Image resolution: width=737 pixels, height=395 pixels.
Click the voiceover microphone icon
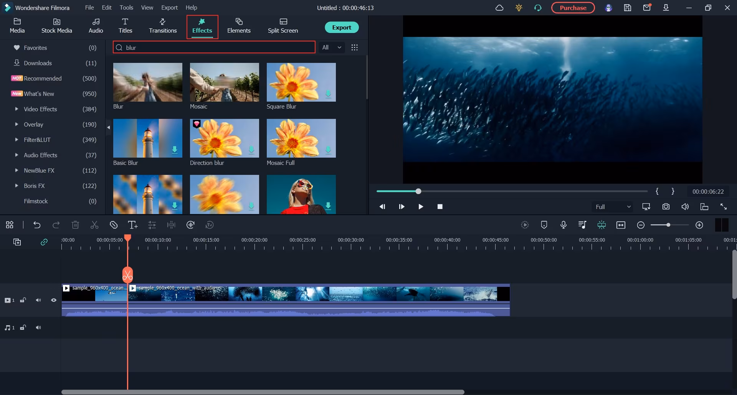pyautogui.click(x=563, y=225)
